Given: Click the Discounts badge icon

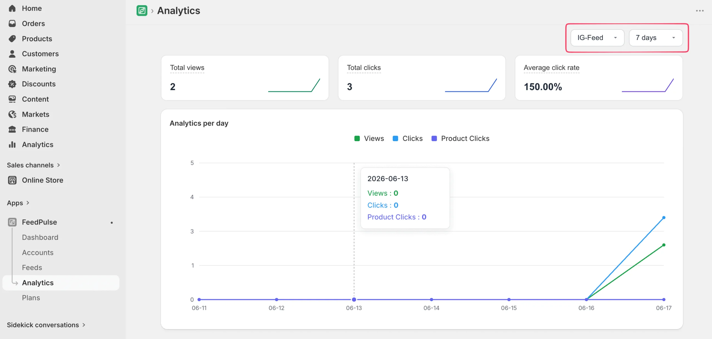Looking at the screenshot, I should pyautogui.click(x=12, y=84).
